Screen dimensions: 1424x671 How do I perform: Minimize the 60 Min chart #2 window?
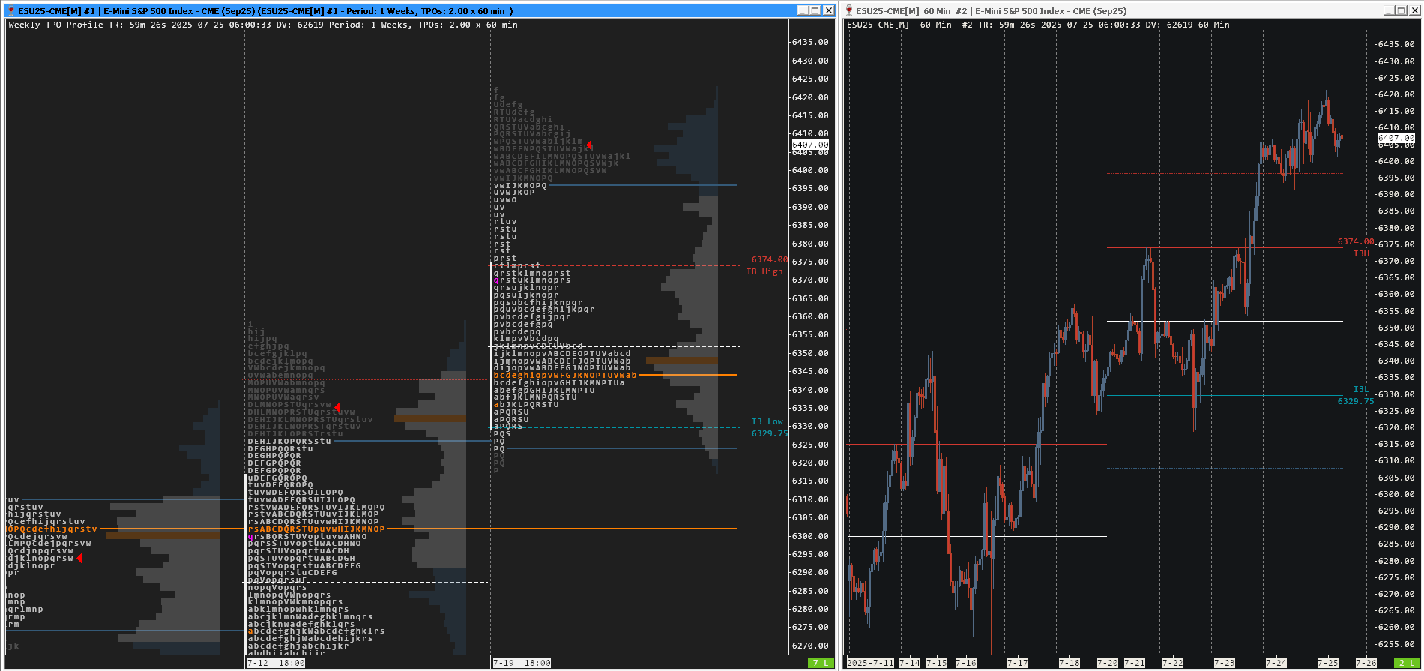(x=1389, y=10)
